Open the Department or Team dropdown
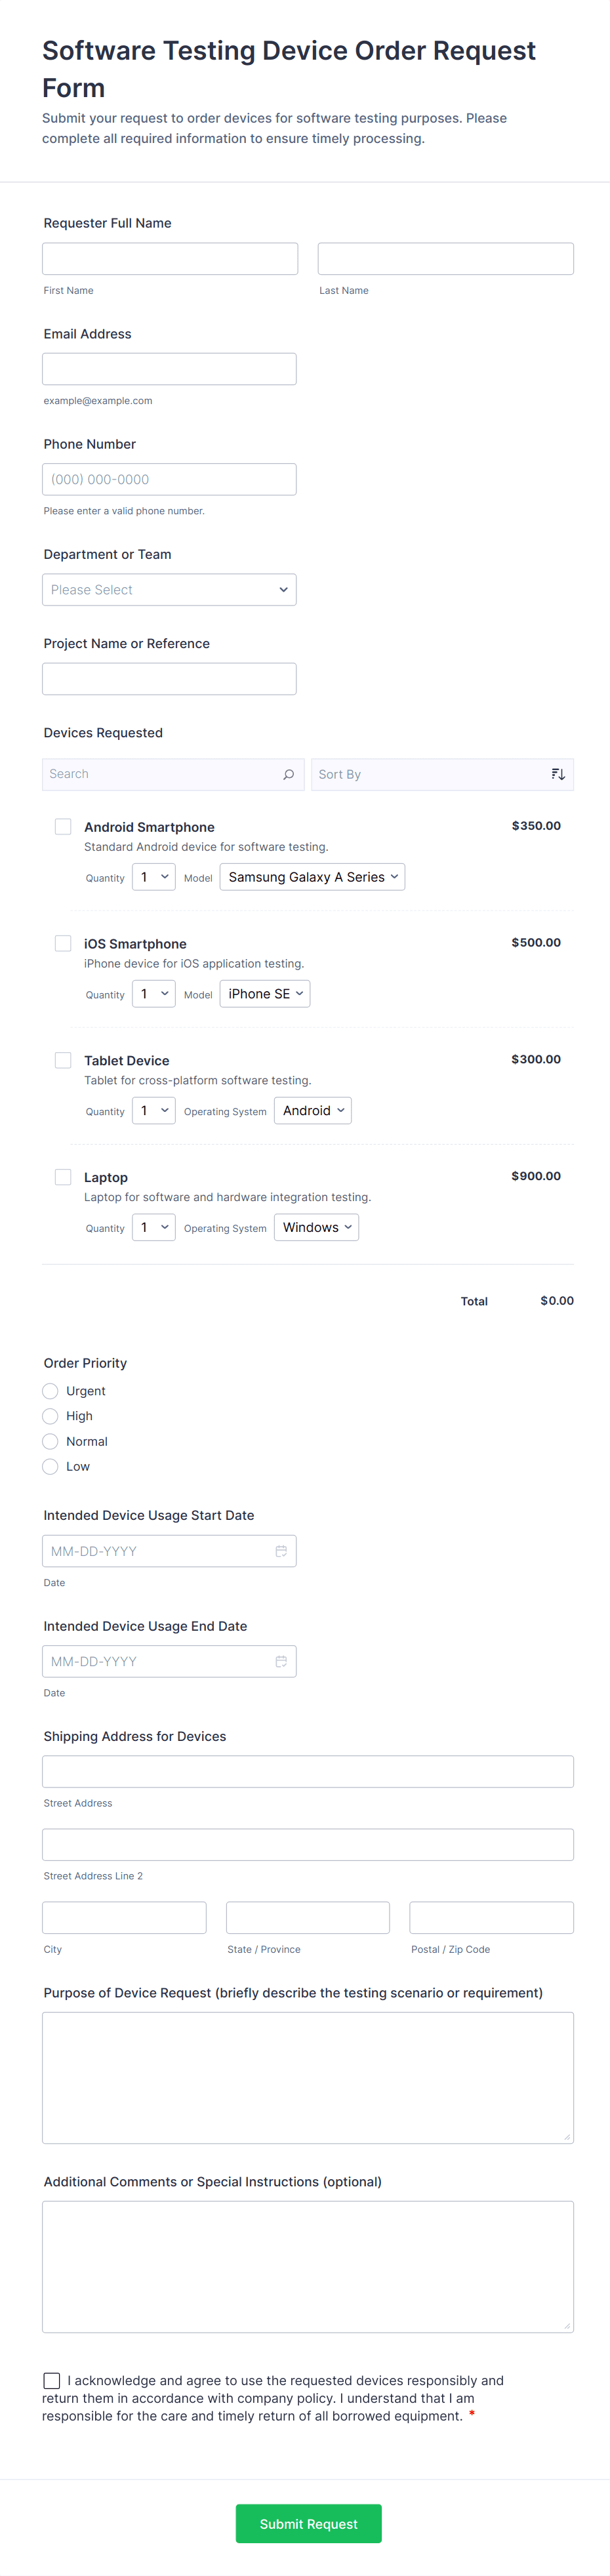The width and height of the screenshot is (610, 2576). coord(169,589)
